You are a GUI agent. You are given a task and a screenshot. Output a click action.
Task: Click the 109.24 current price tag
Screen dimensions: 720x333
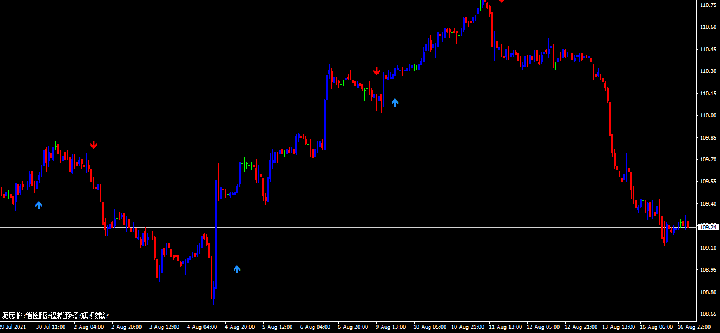(708, 228)
